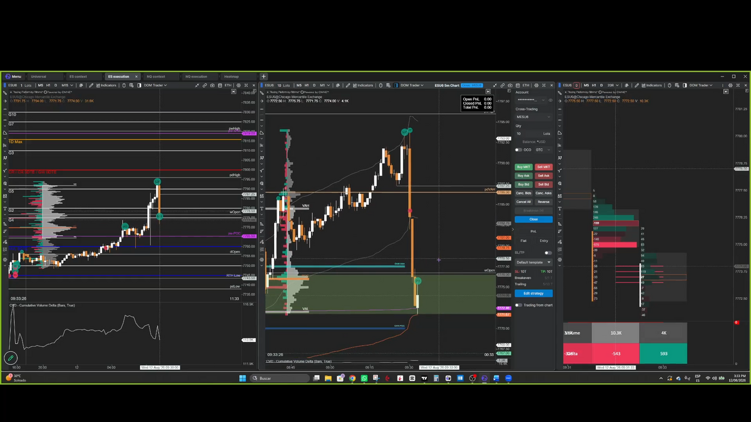Click the Canc. Bids button
Viewport: 751px width, 422px height.
[x=524, y=193]
